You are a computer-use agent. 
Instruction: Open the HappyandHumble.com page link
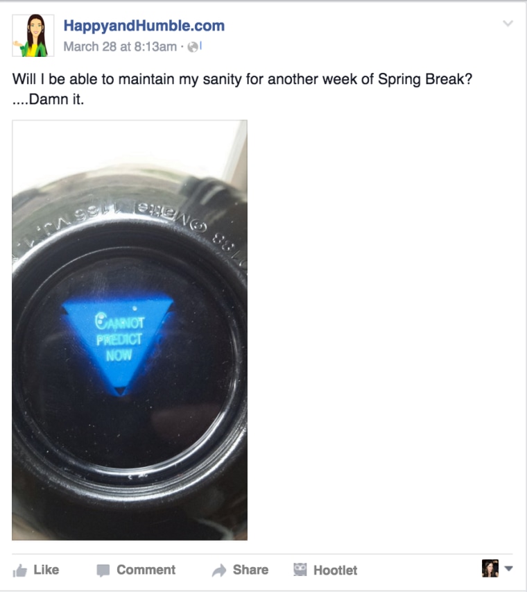[144, 26]
